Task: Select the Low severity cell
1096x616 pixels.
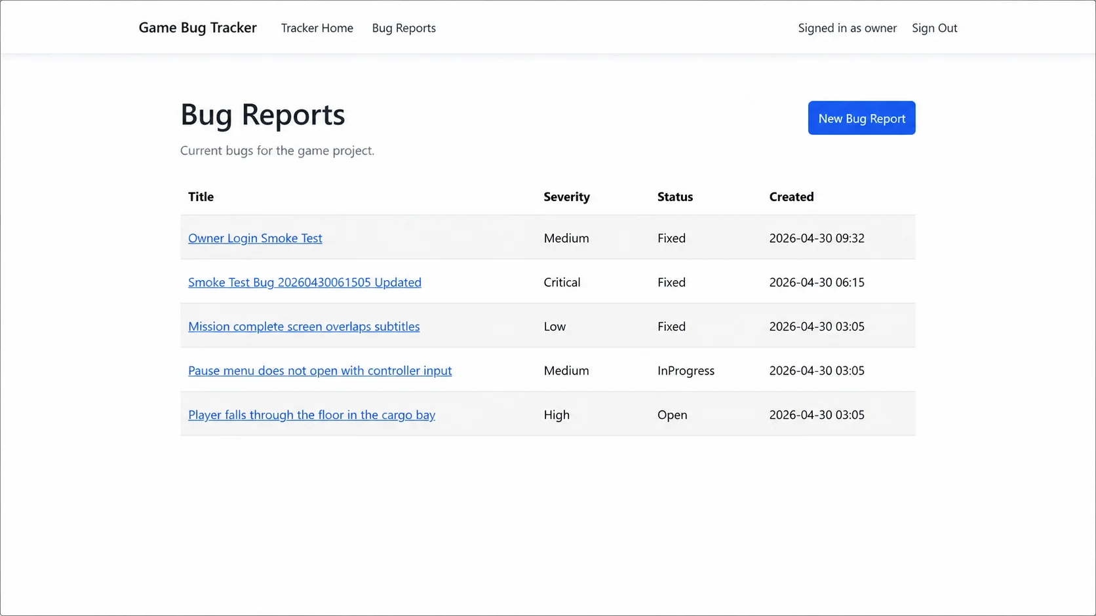Action: pyautogui.click(x=555, y=326)
